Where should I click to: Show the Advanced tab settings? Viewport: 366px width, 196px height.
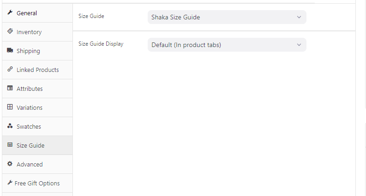pyautogui.click(x=30, y=164)
